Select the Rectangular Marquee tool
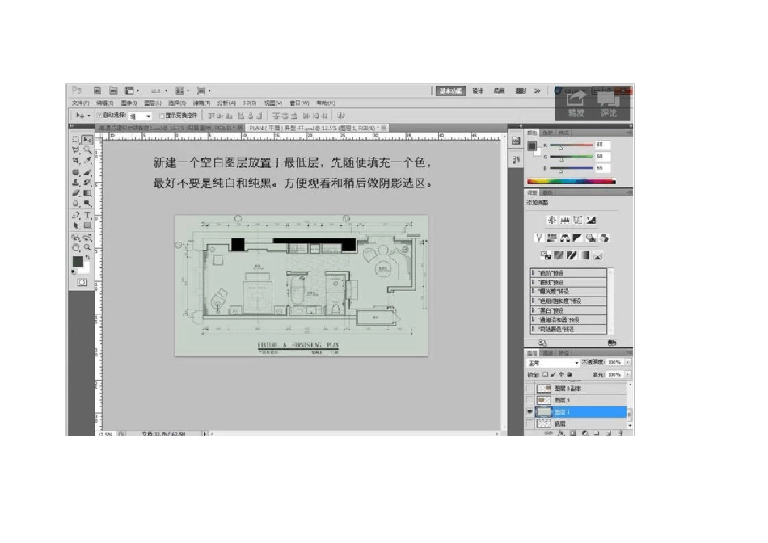Screen dimensions: 768x543 pyautogui.click(x=76, y=140)
